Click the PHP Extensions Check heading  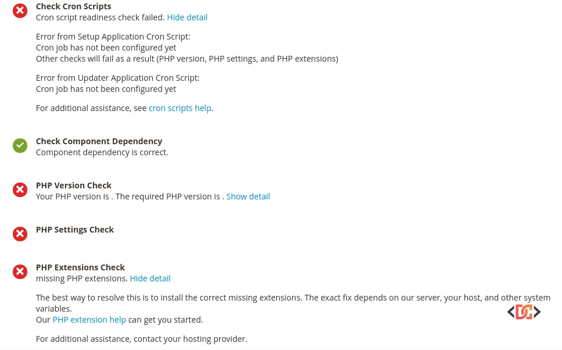click(80, 267)
